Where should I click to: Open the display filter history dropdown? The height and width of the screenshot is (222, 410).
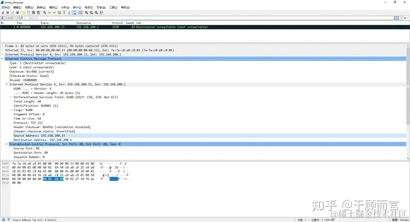(x=401, y=18)
